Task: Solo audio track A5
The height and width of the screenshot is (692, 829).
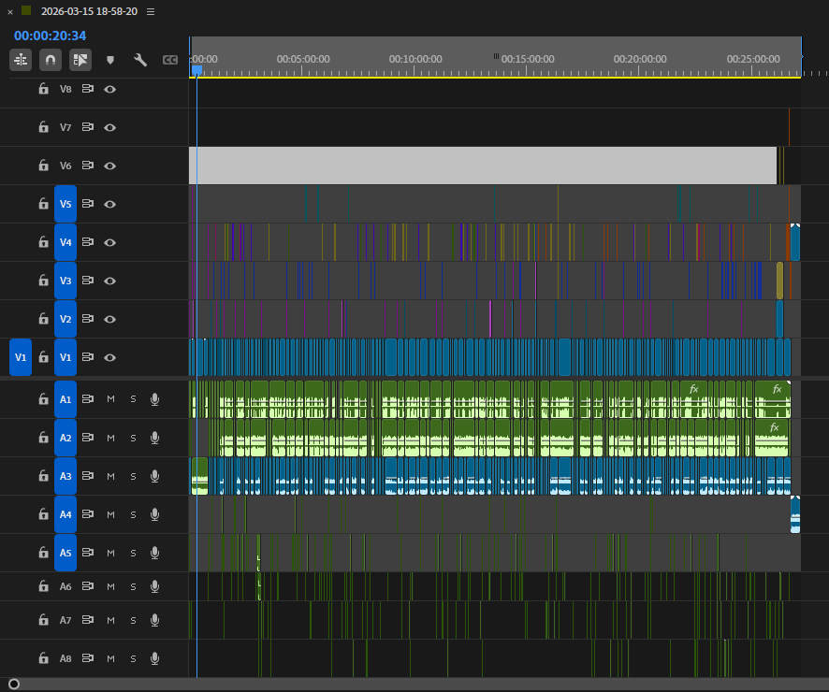Action: [133, 553]
